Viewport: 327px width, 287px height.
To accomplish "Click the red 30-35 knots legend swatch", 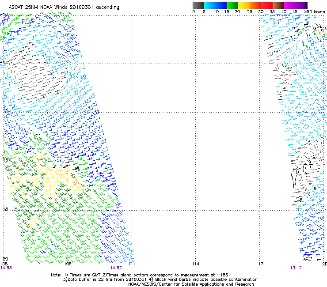I will click(x=267, y=5).
